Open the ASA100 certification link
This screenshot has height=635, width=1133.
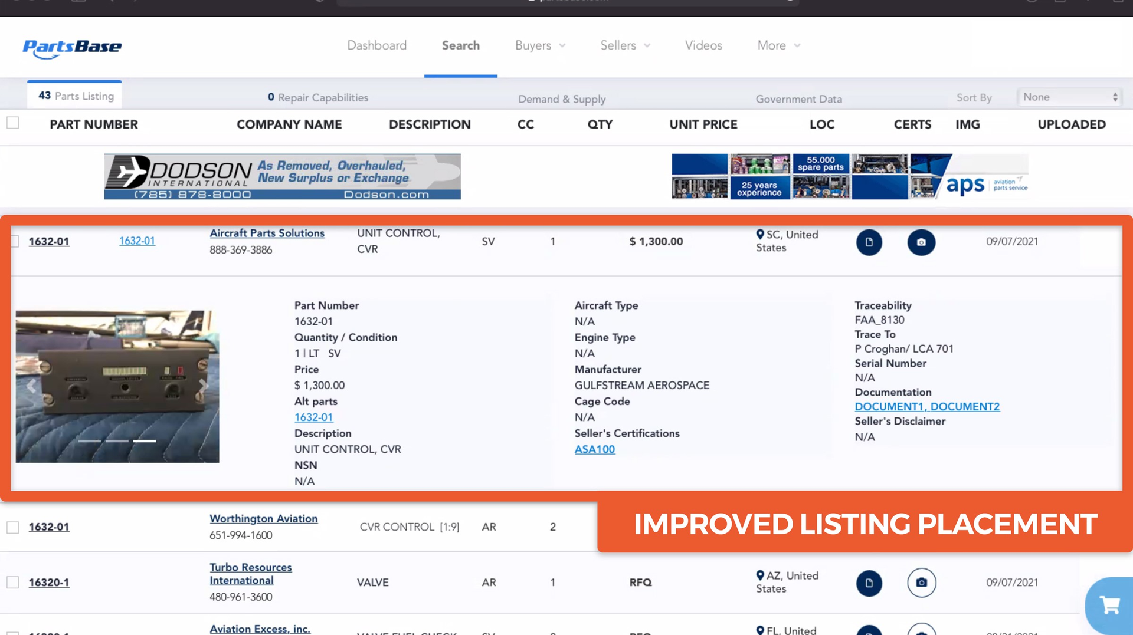click(594, 449)
